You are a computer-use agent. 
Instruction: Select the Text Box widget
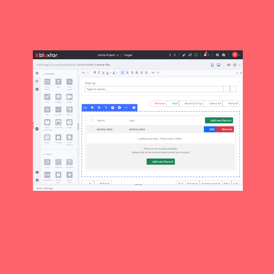(x=58, y=163)
